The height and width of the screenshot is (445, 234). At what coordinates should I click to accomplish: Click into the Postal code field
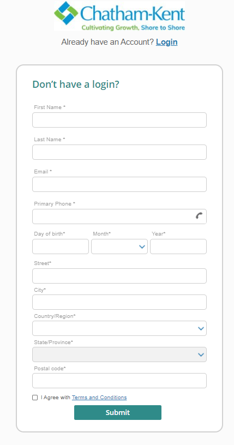point(119,381)
